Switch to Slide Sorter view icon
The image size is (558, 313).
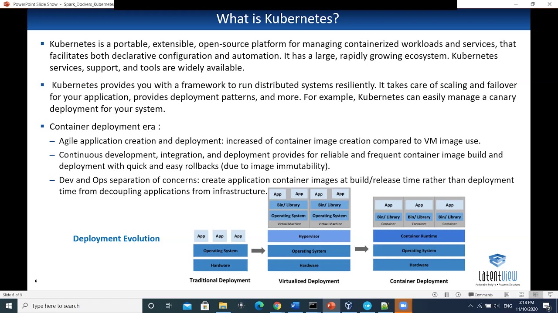pyautogui.click(x=521, y=295)
